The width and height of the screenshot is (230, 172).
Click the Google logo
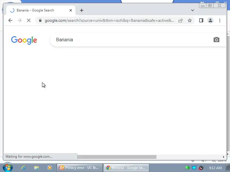24,40
